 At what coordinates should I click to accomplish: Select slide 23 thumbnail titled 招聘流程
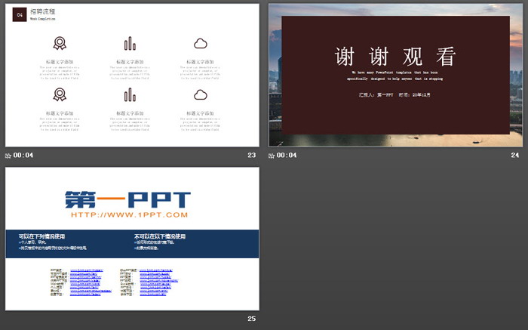[132, 76]
